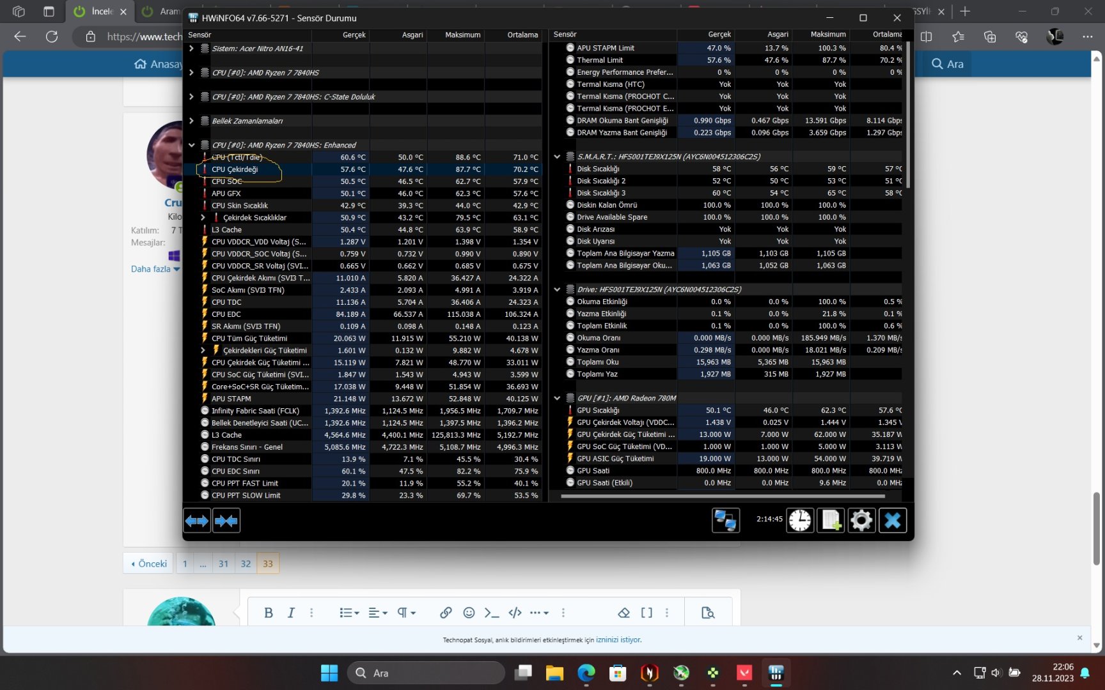
Task: Open HWiNFO sensor settings gear
Action: tap(861, 521)
